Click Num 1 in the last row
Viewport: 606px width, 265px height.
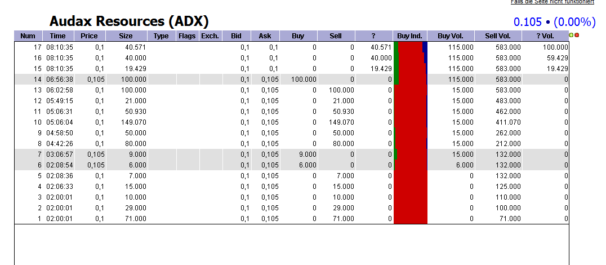pos(39,219)
